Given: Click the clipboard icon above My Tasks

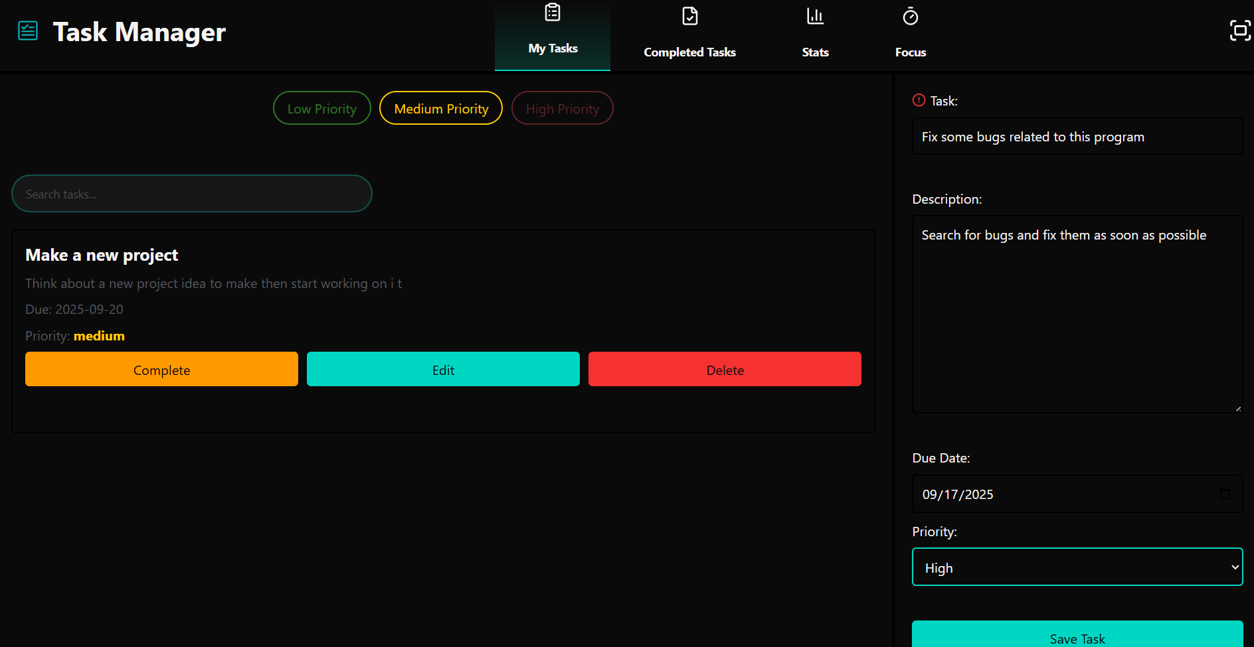Looking at the screenshot, I should click(552, 13).
